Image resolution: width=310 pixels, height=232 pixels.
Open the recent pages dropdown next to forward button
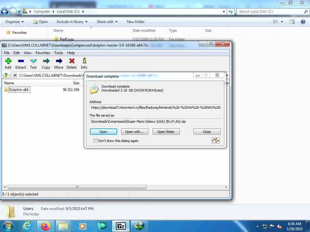pos(19,12)
